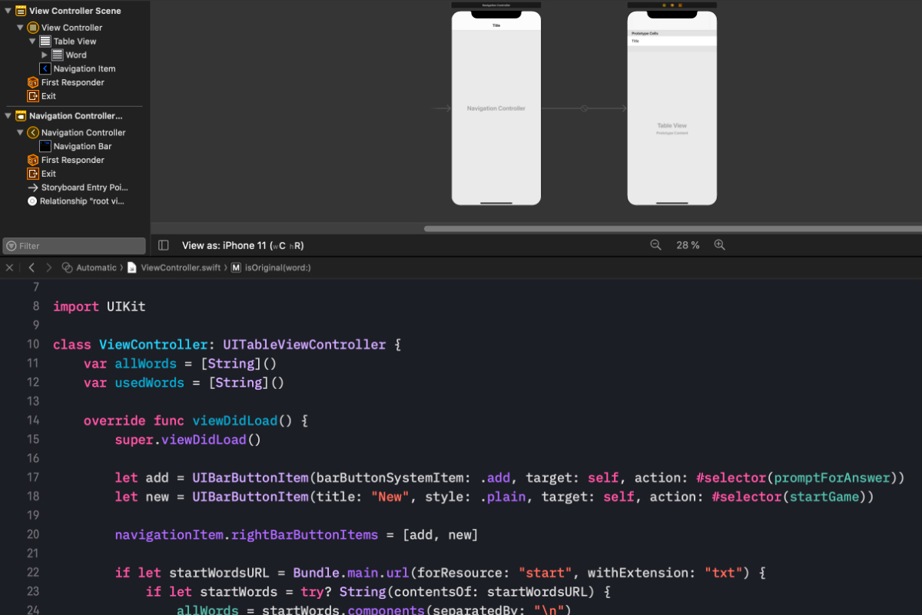Click the Automatic counterparts icon in jump bar
Viewport: 922px width, 615px height.
(x=68, y=268)
